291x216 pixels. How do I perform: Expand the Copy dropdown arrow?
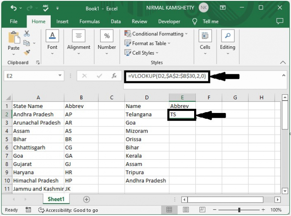pos(35,43)
